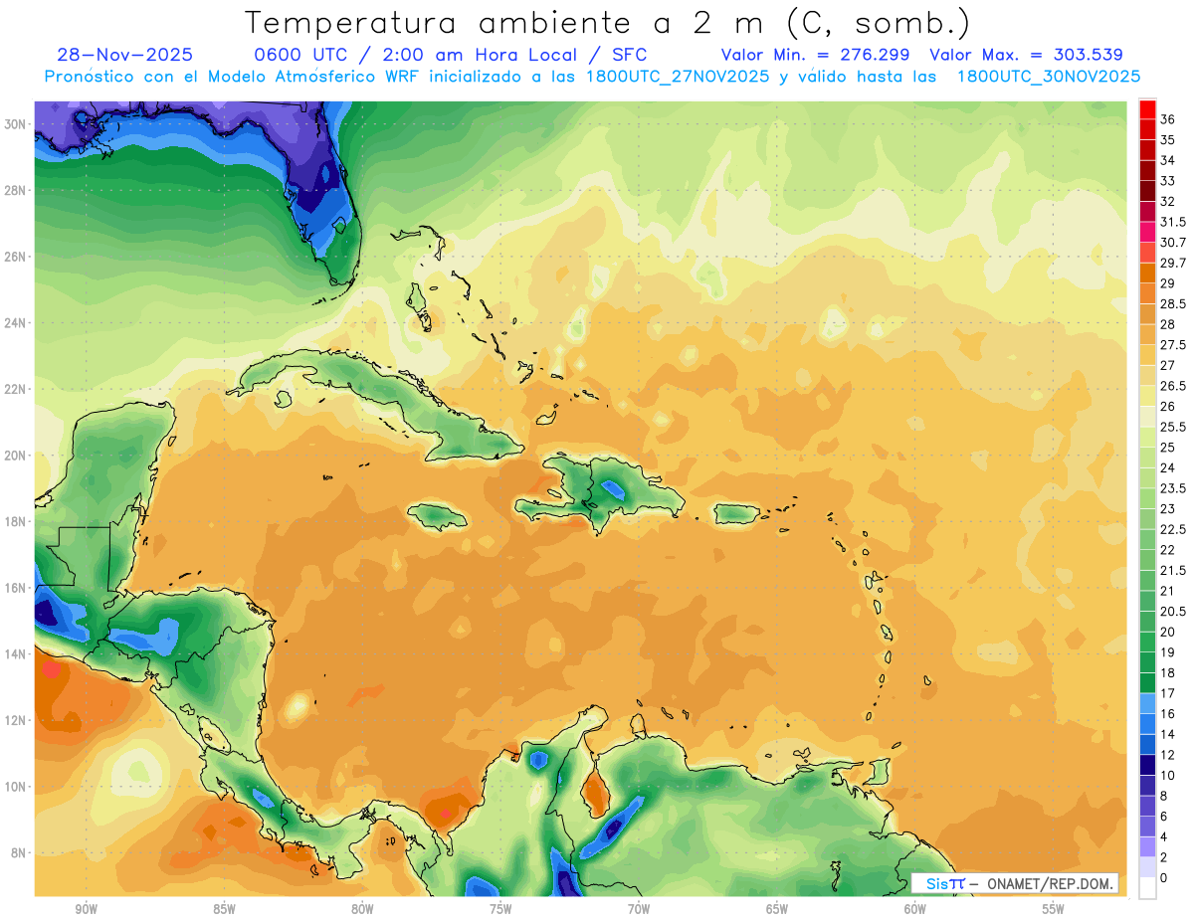Click legend label '10'
1194x922 pixels.
[1168, 775]
